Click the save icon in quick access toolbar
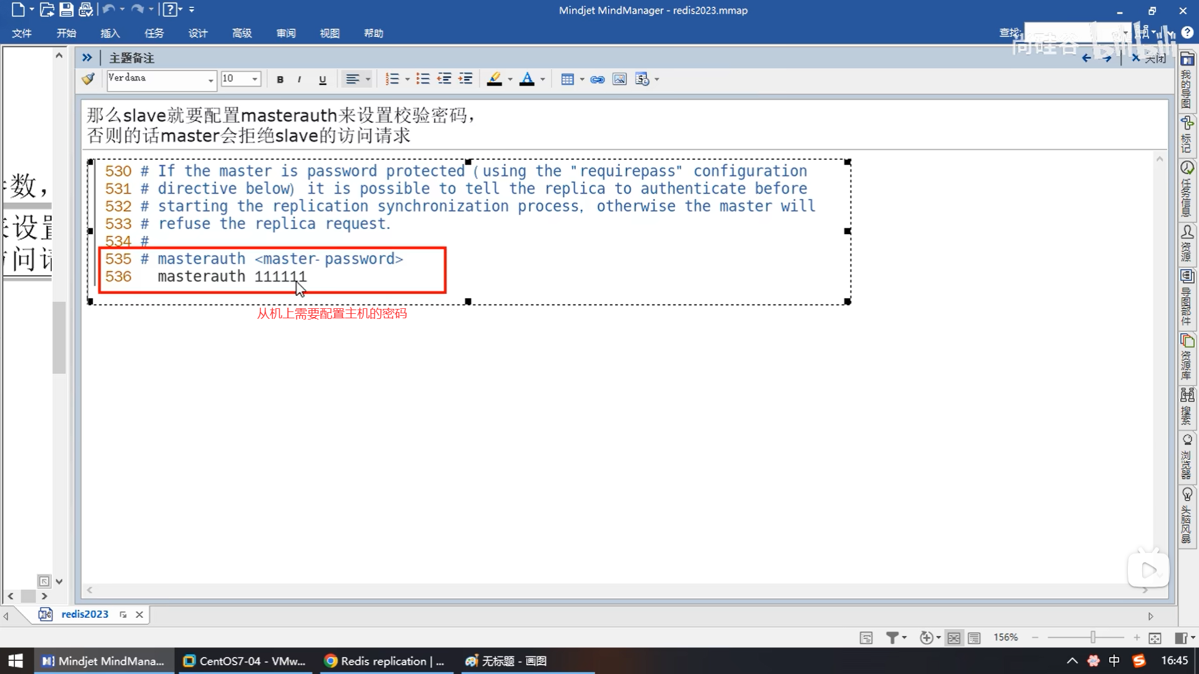The width and height of the screenshot is (1199, 674). (66, 9)
